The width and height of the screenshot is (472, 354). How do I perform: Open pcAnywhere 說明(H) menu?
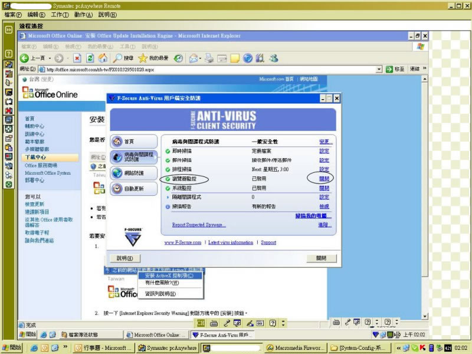[x=107, y=15]
